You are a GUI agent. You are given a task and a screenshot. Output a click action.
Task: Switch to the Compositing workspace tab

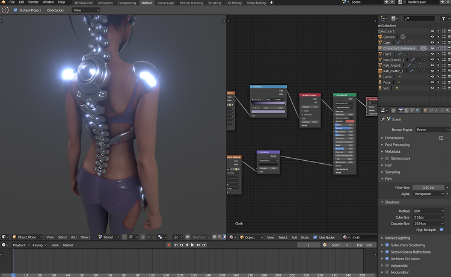point(127,3)
